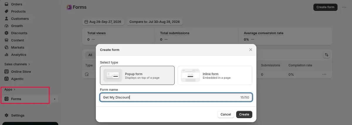Click the Analytics bar chart icon

coord(6,54)
